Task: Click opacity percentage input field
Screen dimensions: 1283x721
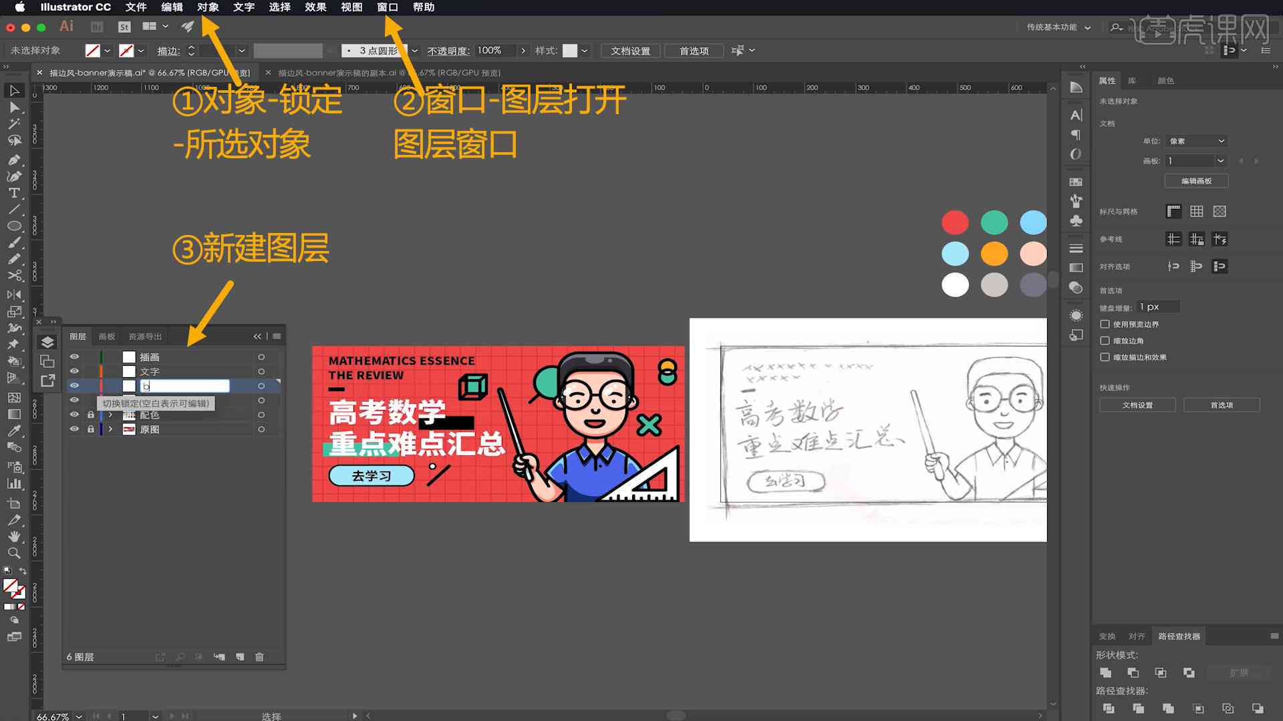Action: [x=490, y=50]
